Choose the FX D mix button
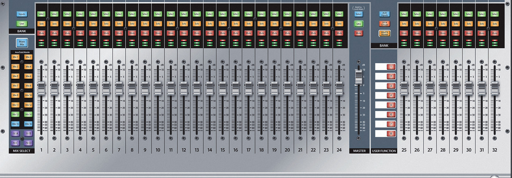Viewport: 512px width, 178px height. click(28, 143)
